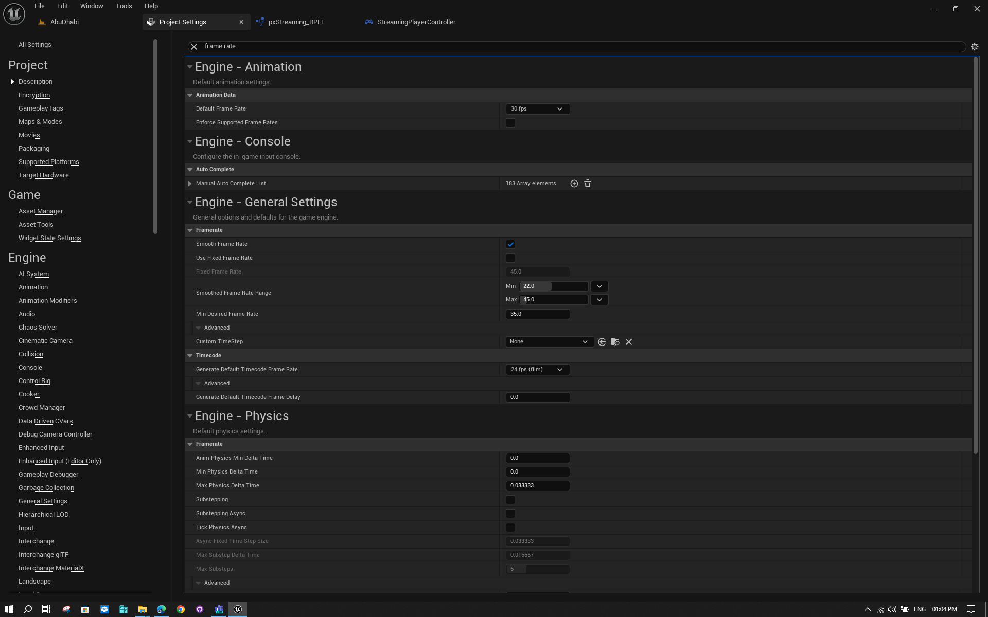Open Microsoft Teams from the taskbar
Viewport: 988px width, 617px height.
(219, 609)
